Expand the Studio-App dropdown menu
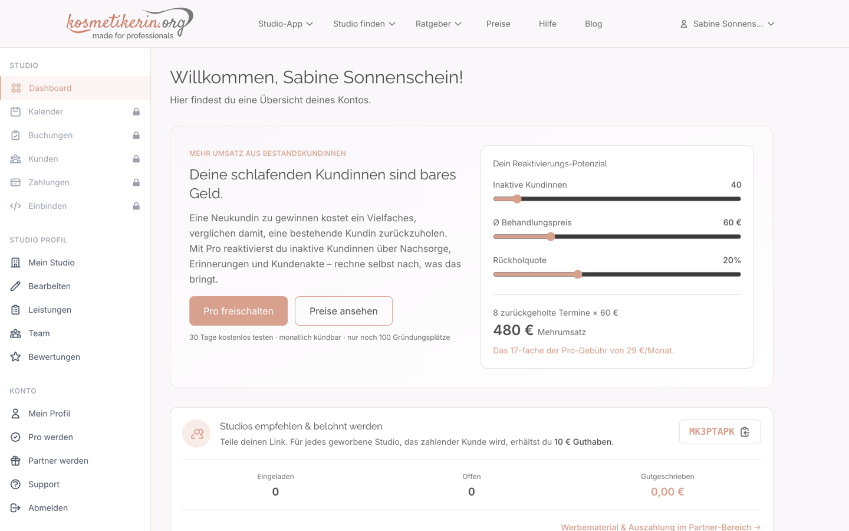Viewport: 849px width, 531px height. [x=285, y=24]
